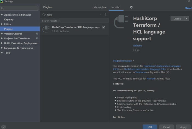The width and height of the screenshot is (192, 129).
Task: Click 'Syntax highlighting' feature text
Action: click(x=127, y=98)
